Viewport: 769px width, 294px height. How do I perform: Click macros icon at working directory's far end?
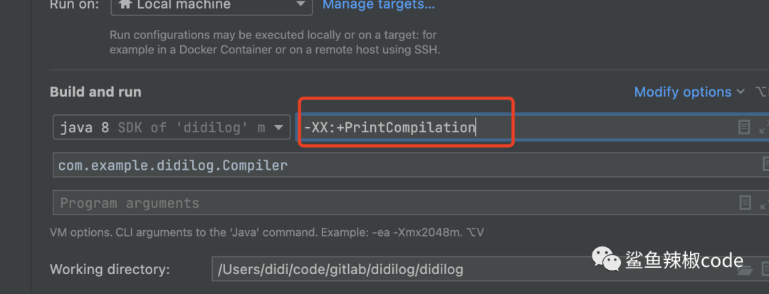[x=764, y=270]
